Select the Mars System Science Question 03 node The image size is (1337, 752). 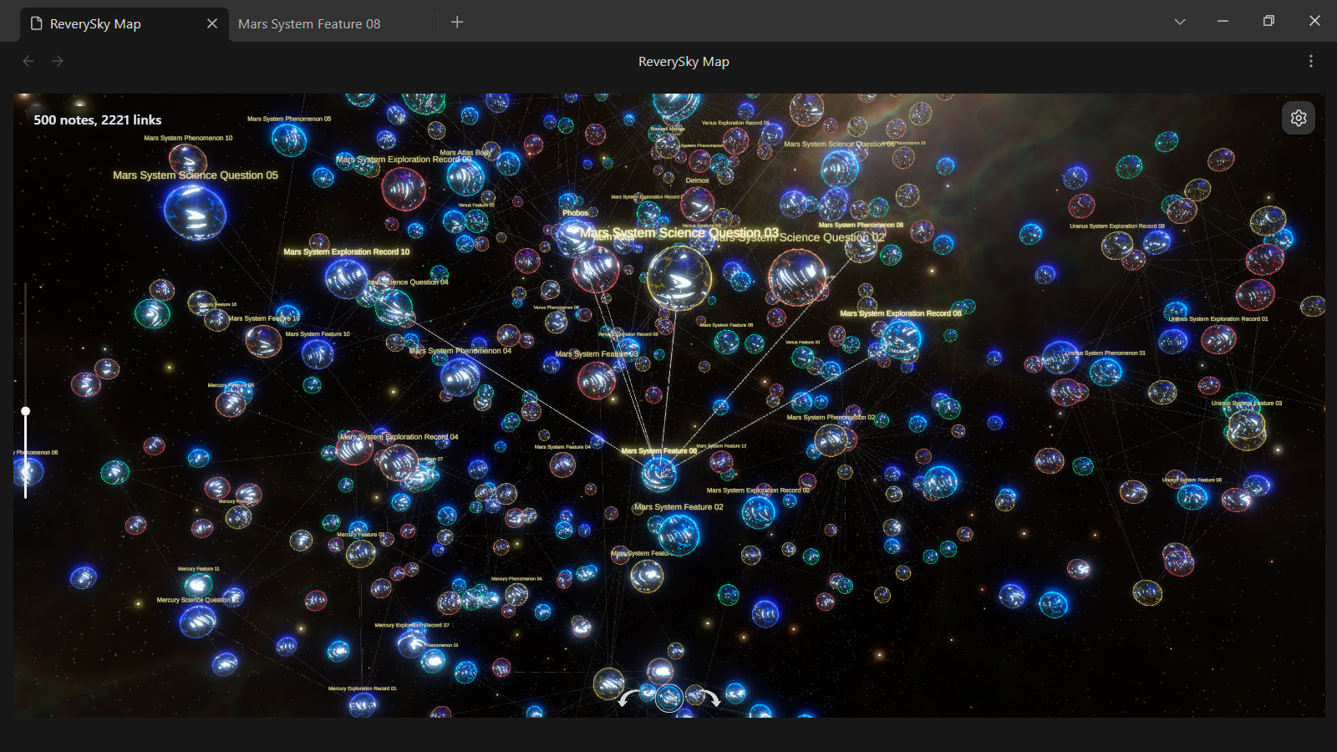click(679, 278)
